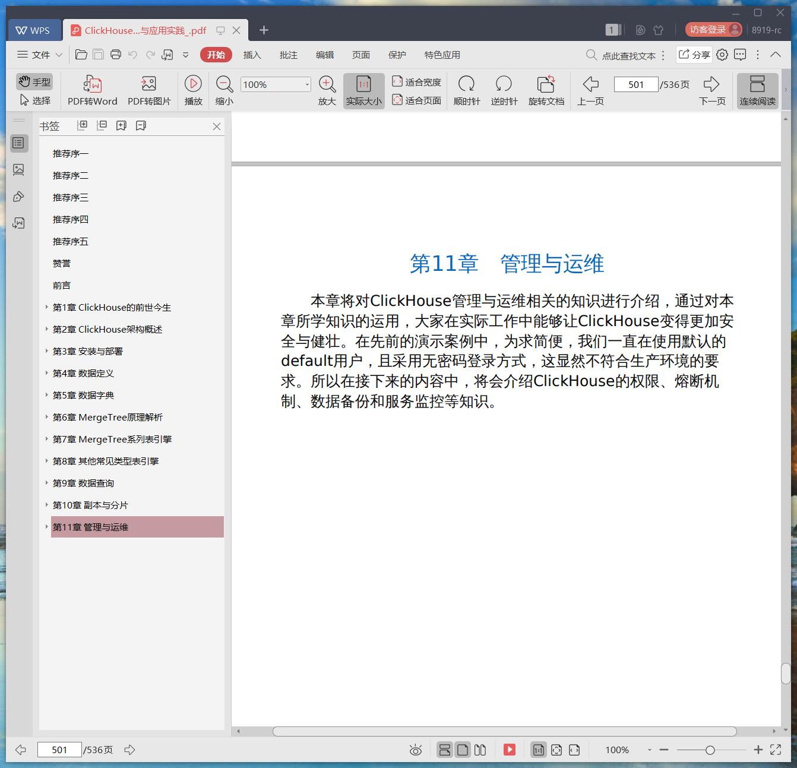Expand 第1章 ClickHouse的前世今生 bookmark
The width and height of the screenshot is (797, 768).
click(x=47, y=307)
